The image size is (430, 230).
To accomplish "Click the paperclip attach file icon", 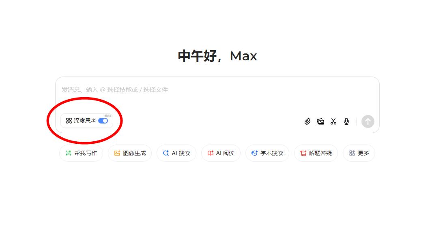I will pos(307,121).
